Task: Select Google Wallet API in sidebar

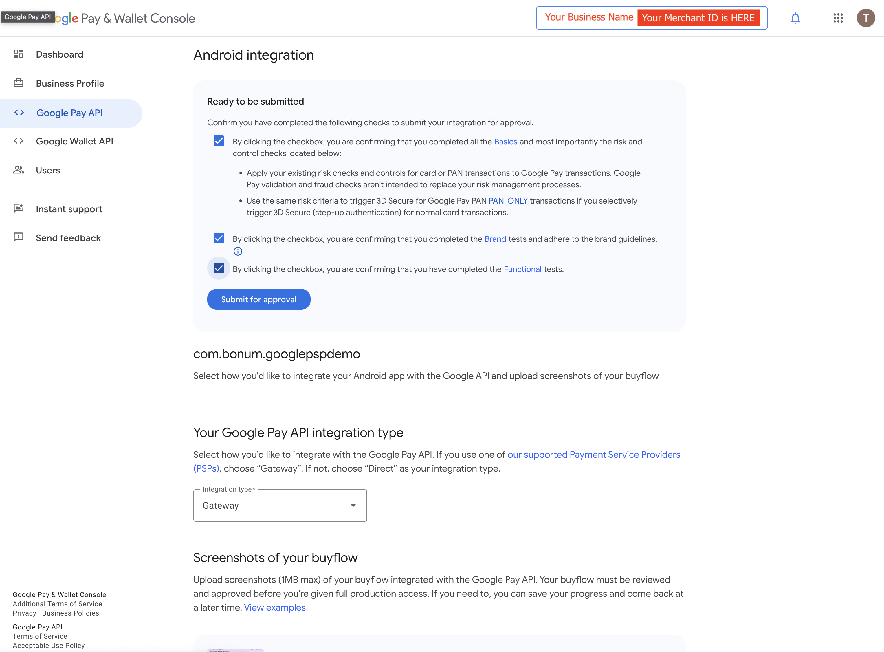Action: pyautogui.click(x=74, y=141)
